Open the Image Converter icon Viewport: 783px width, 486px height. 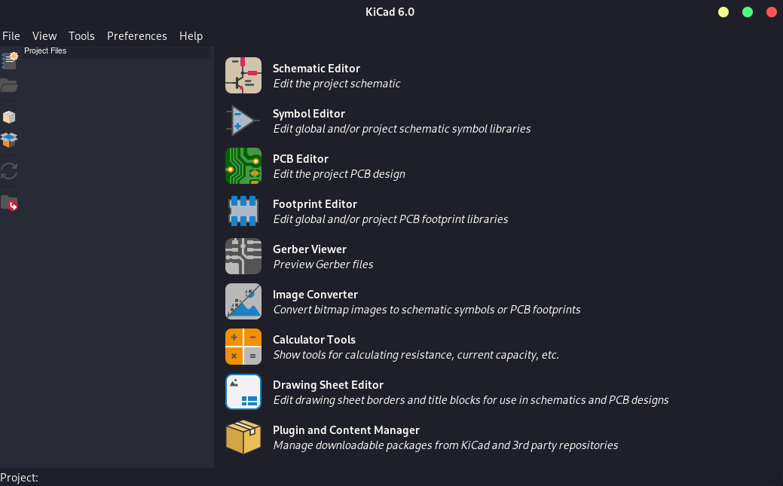243,301
